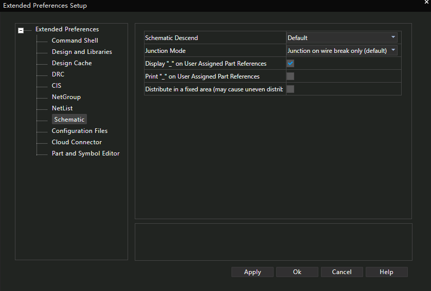431x291 pixels.
Task: Select the highlighted Schematic tree item
Action: point(69,120)
